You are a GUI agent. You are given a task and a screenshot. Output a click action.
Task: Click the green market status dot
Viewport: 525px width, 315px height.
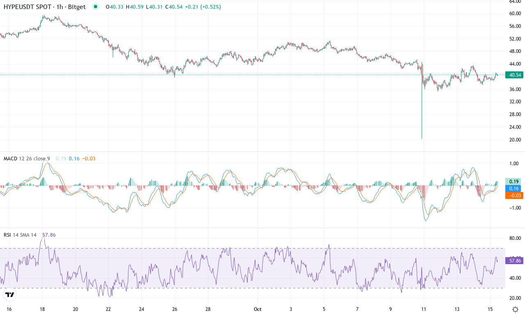(x=95, y=7)
